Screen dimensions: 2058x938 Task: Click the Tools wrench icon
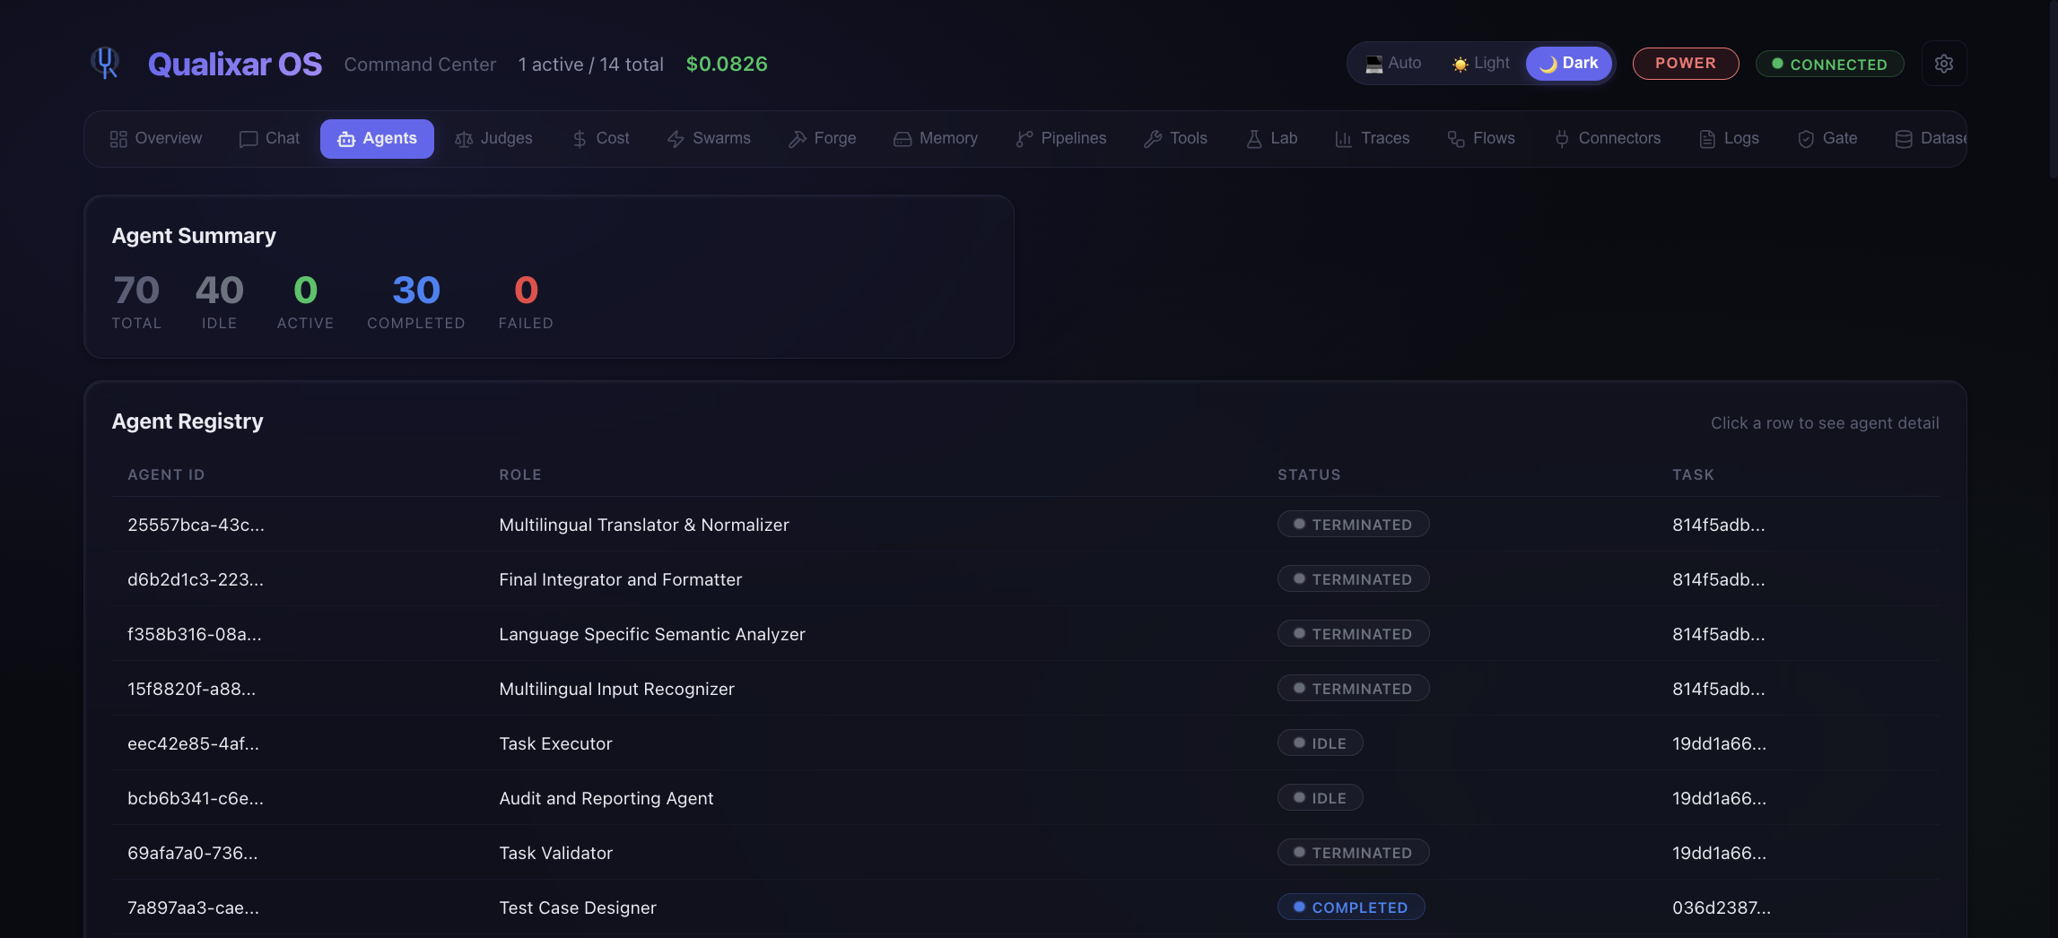tap(1153, 139)
